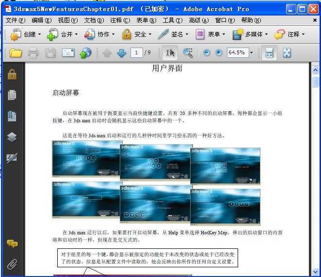Choose the marquee zoom magnifier tool

[x=188, y=53]
